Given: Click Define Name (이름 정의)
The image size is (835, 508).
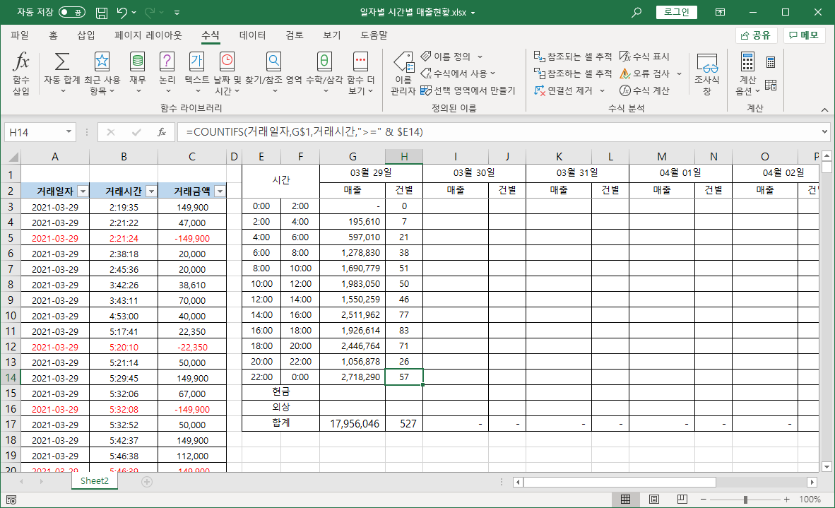Looking at the screenshot, I should [x=451, y=57].
